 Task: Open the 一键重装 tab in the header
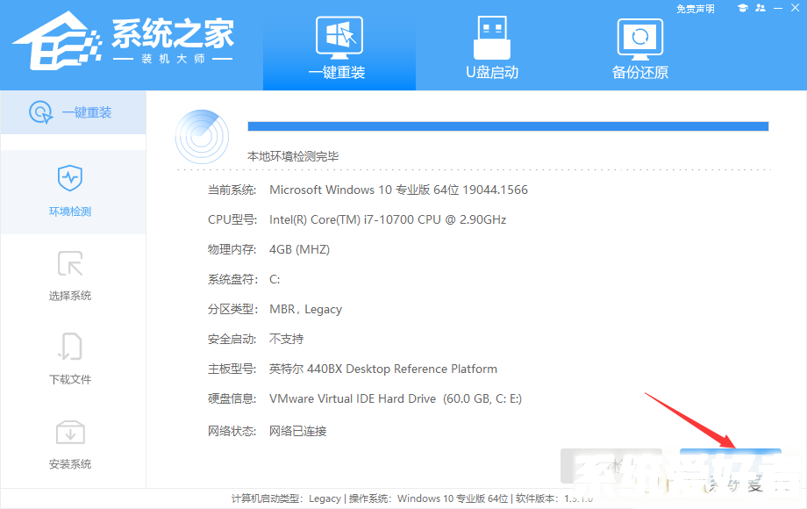pos(338,47)
